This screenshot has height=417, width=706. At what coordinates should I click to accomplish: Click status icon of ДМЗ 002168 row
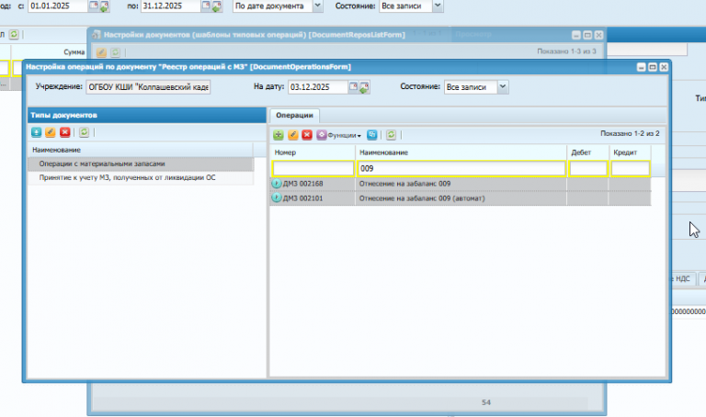tap(277, 184)
